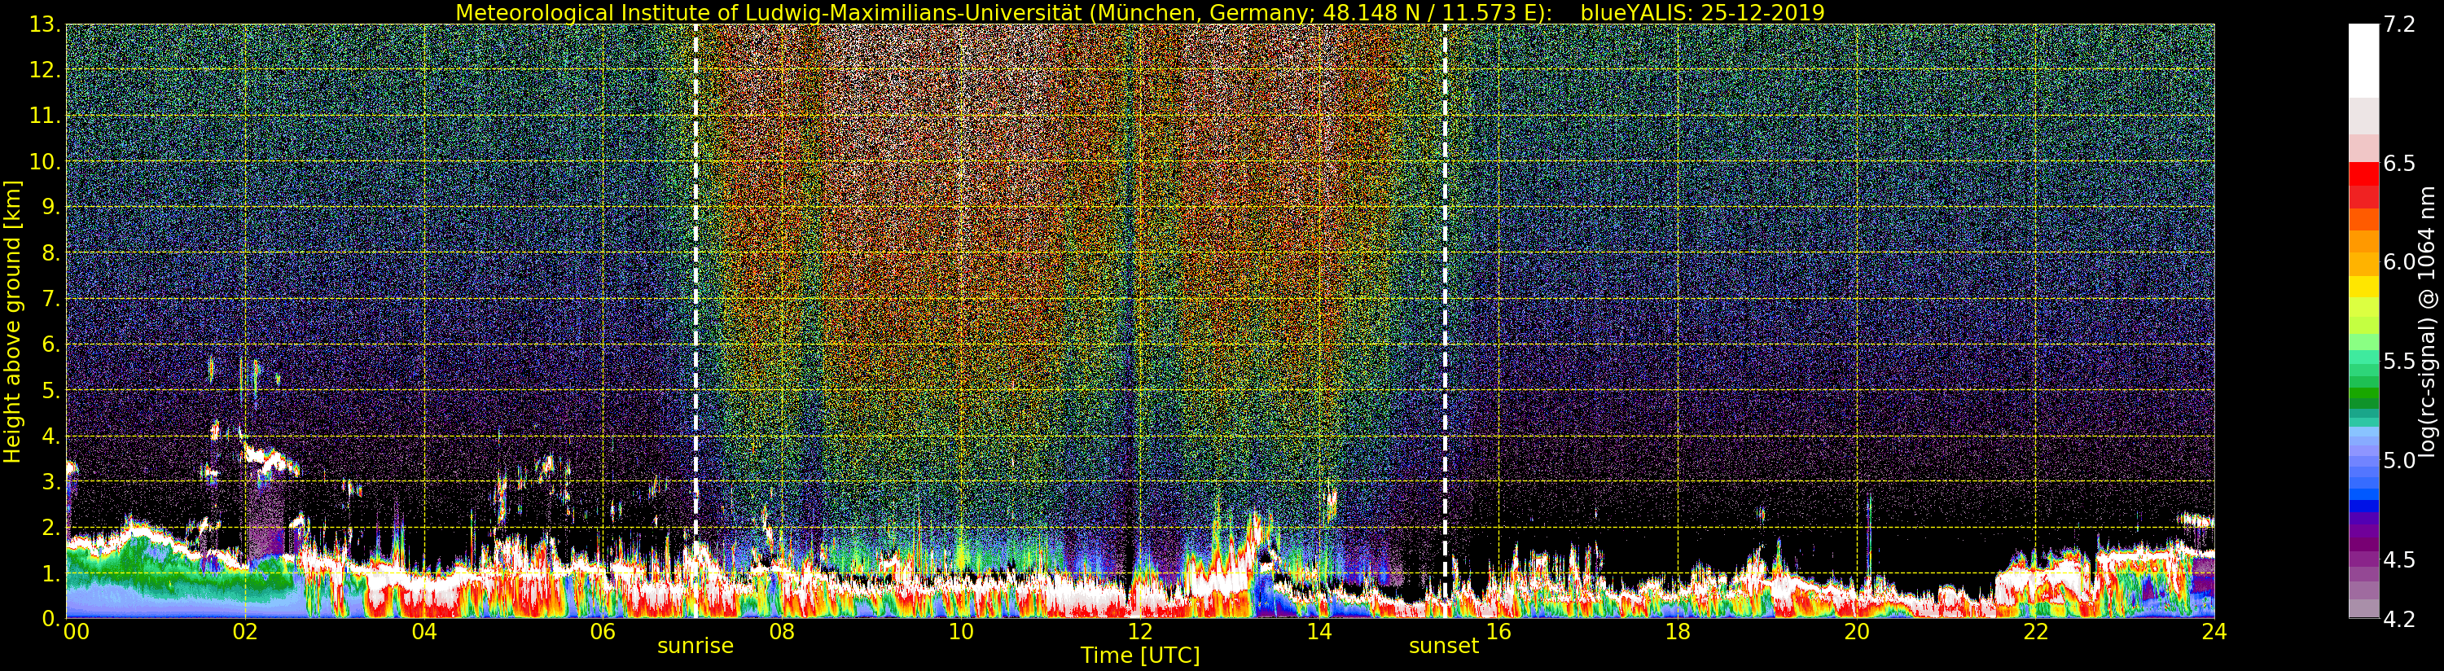
Task: Click the height axis tick '3.'
Action: (51, 481)
